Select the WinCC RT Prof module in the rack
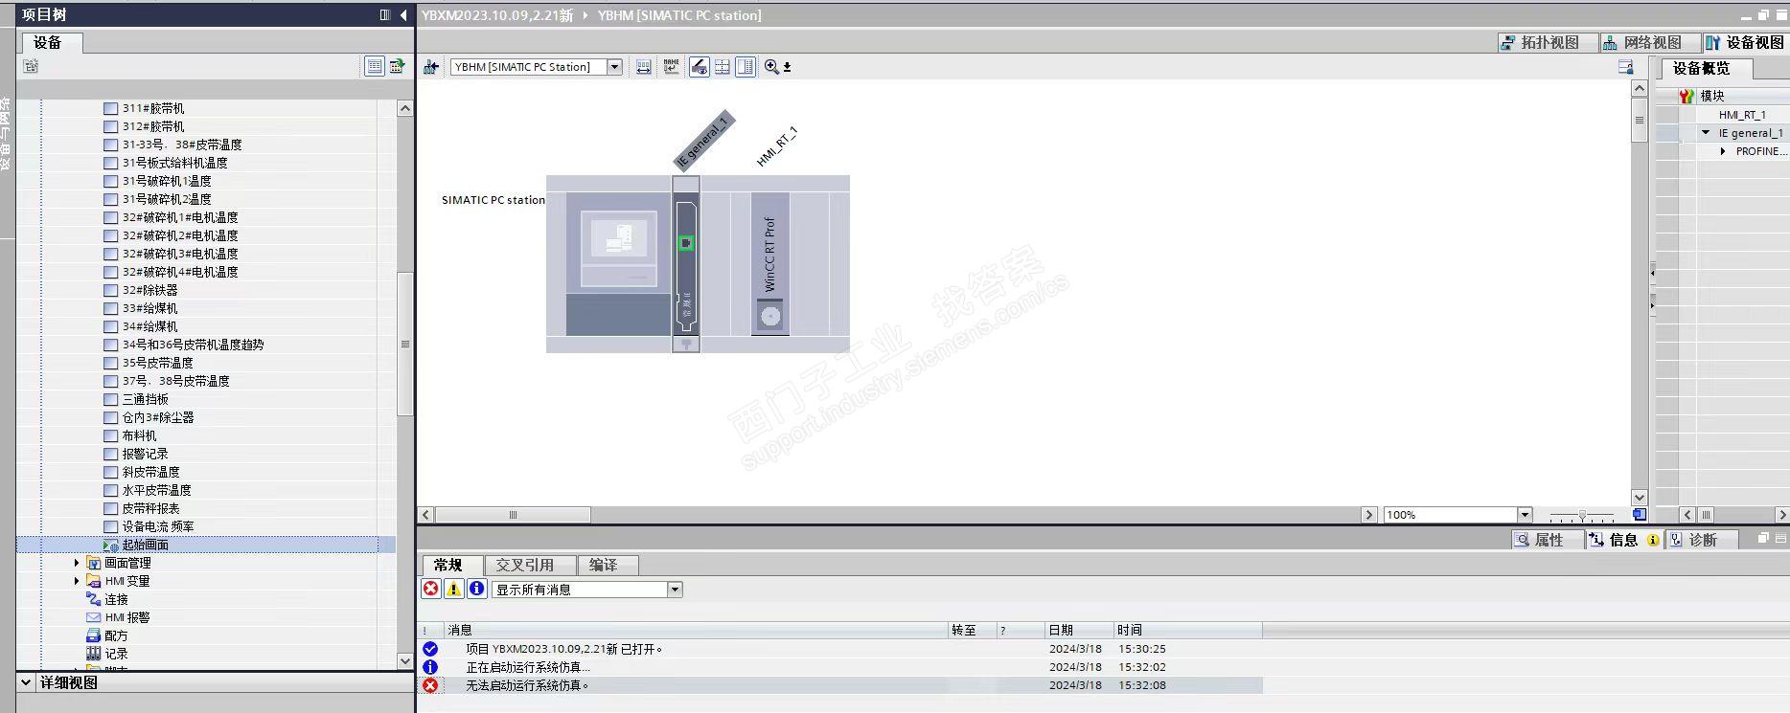The height and width of the screenshot is (713, 1790). click(x=769, y=263)
